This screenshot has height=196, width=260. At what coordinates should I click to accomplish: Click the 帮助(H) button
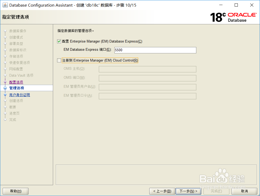point(15,191)
